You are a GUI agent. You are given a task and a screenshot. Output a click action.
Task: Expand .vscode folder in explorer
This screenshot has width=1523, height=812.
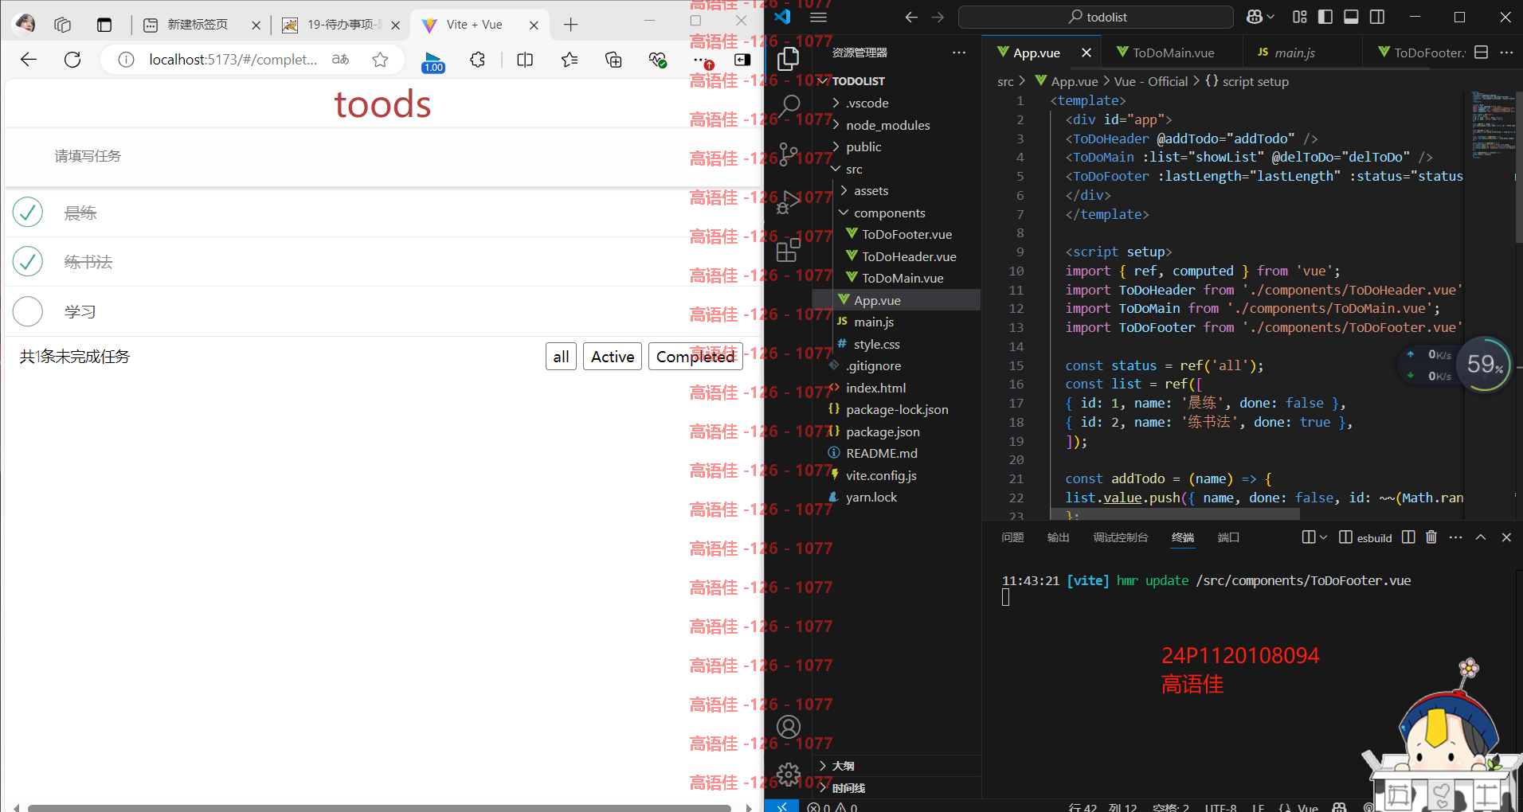896,103
